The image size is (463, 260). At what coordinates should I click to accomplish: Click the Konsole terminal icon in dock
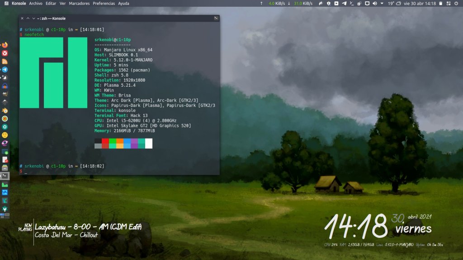point(5,176)
